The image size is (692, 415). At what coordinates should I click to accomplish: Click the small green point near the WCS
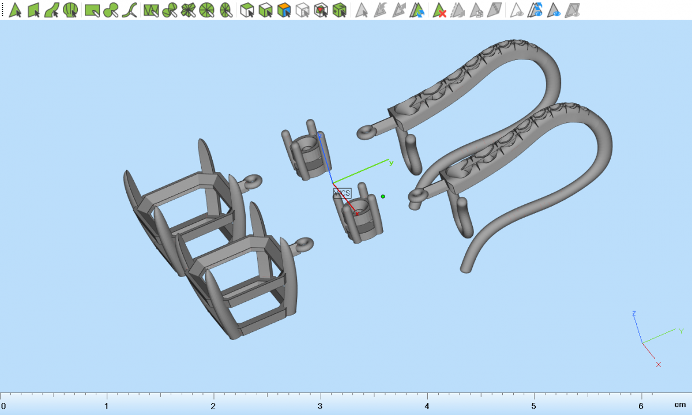pos(383,197)
